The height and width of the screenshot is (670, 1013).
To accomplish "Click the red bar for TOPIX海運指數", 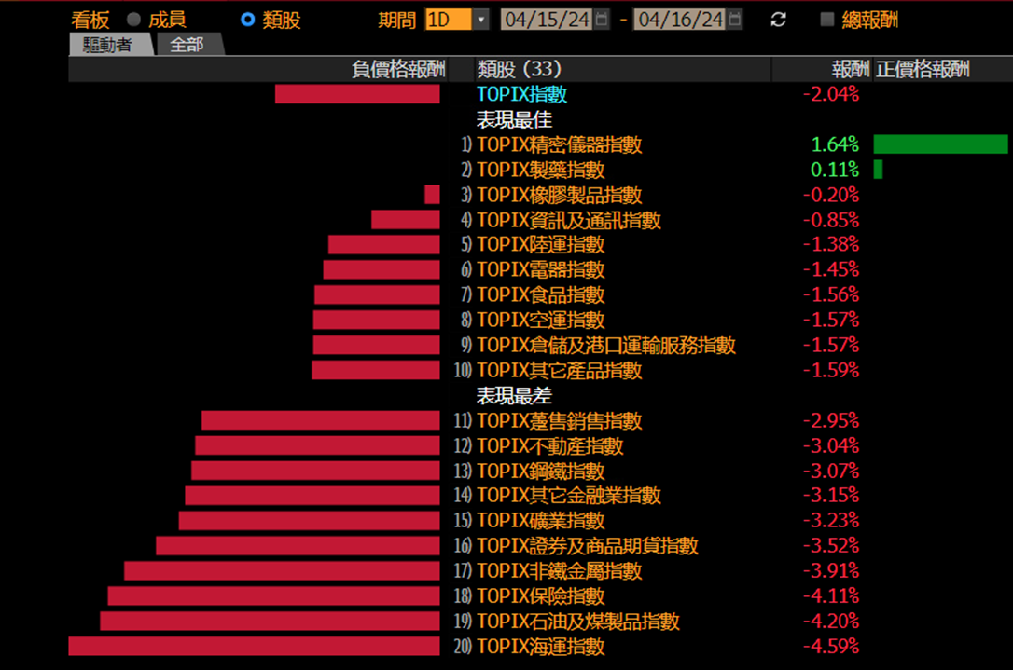I will click(x=254, y=646).
